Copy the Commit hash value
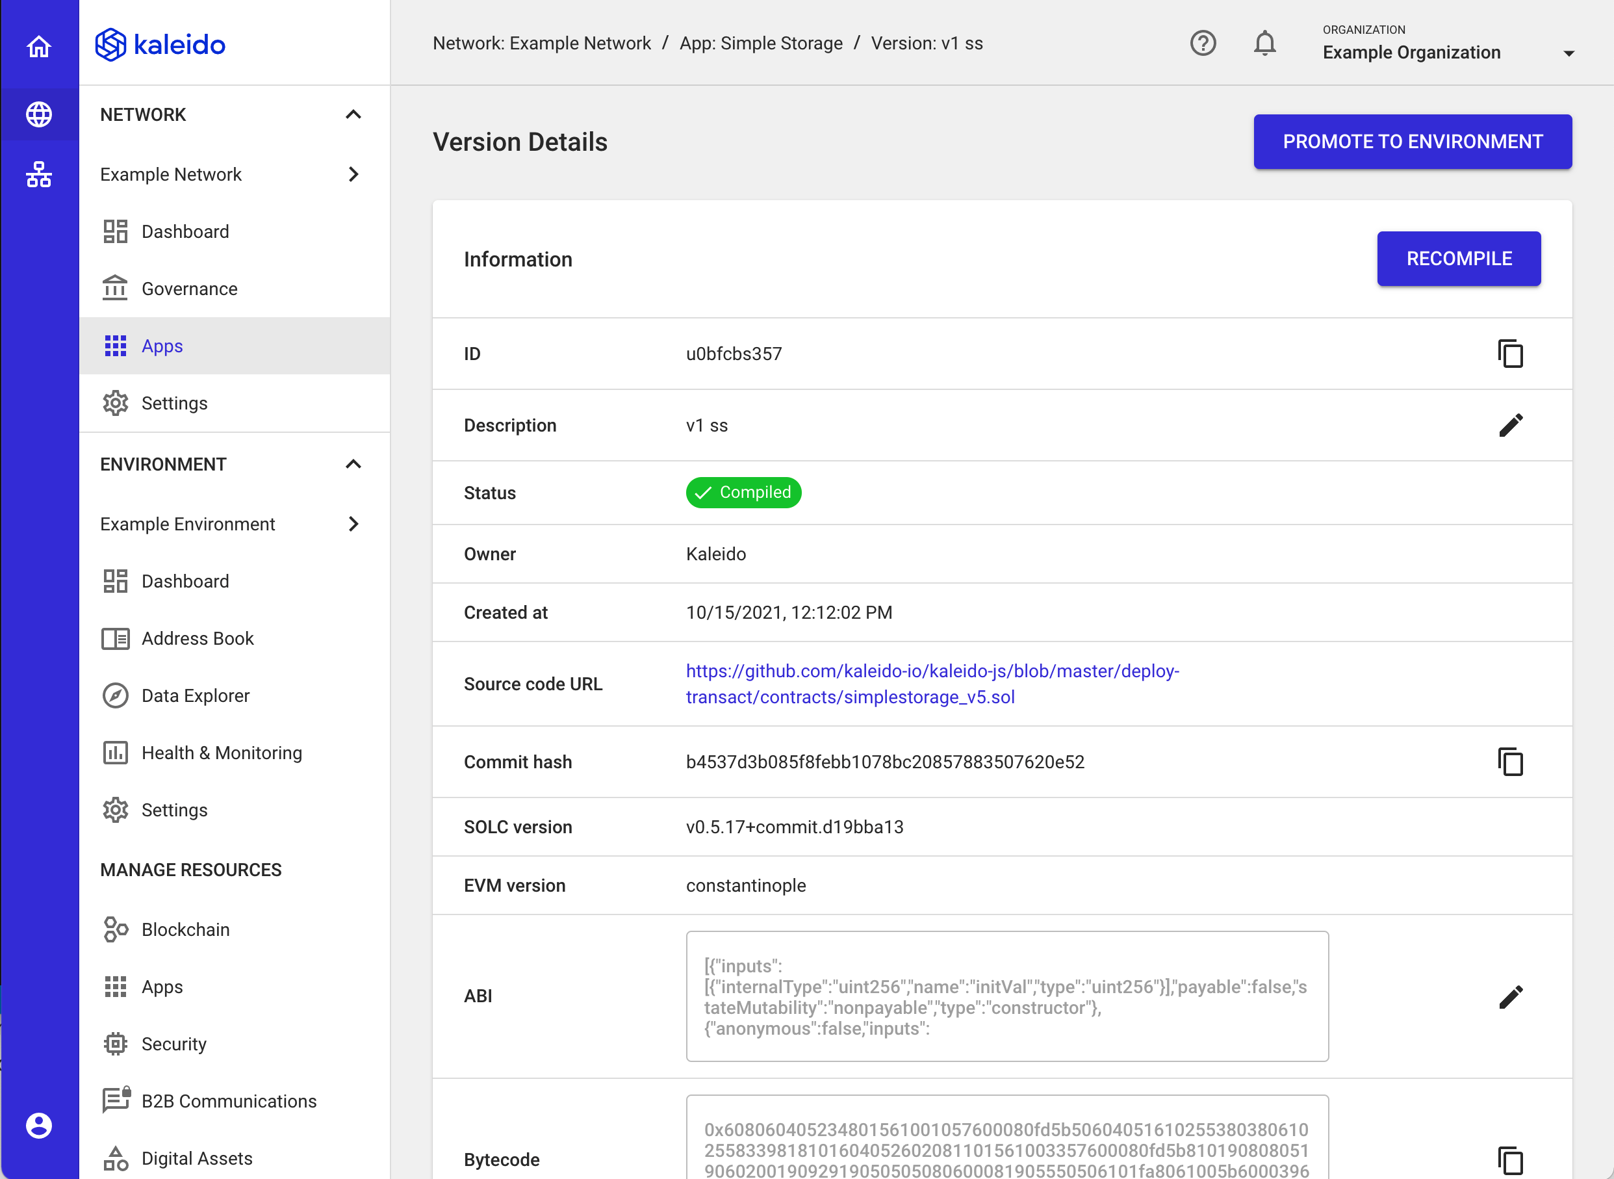This screenshot has height=1179, width=1614. pos(1510,762)
